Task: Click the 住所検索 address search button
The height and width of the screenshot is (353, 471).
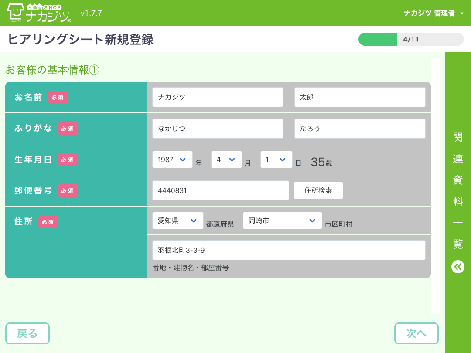Action: 318,190
